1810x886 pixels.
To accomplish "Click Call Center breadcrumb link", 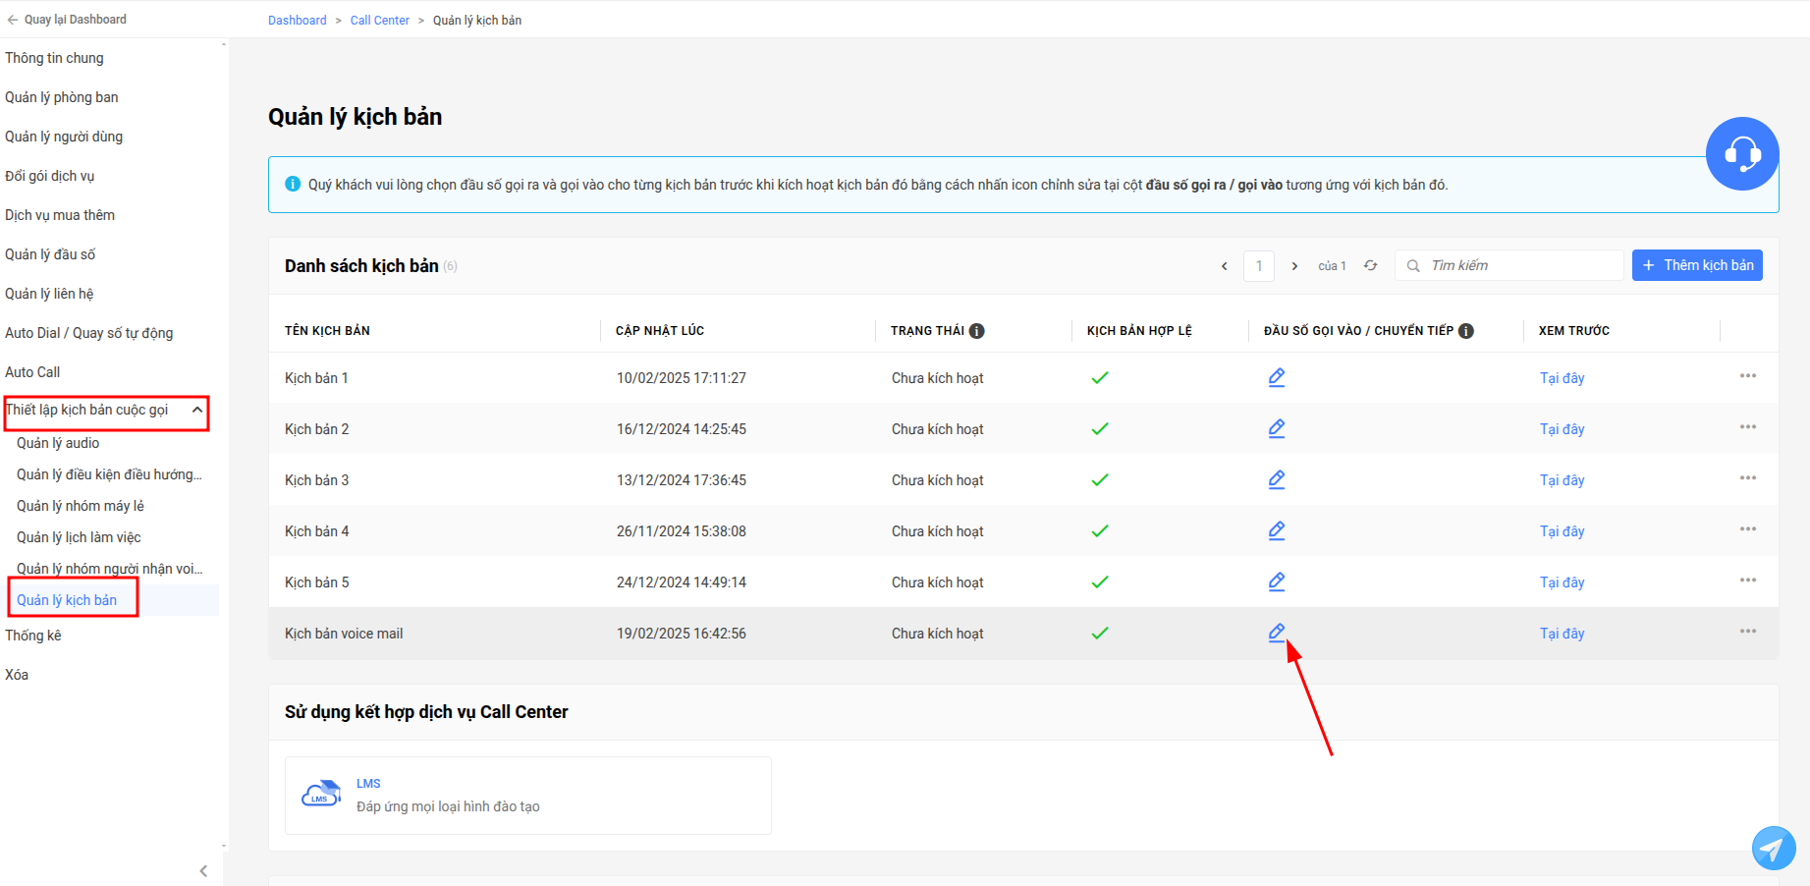I will pyautogui.click(x=380, y=21).
